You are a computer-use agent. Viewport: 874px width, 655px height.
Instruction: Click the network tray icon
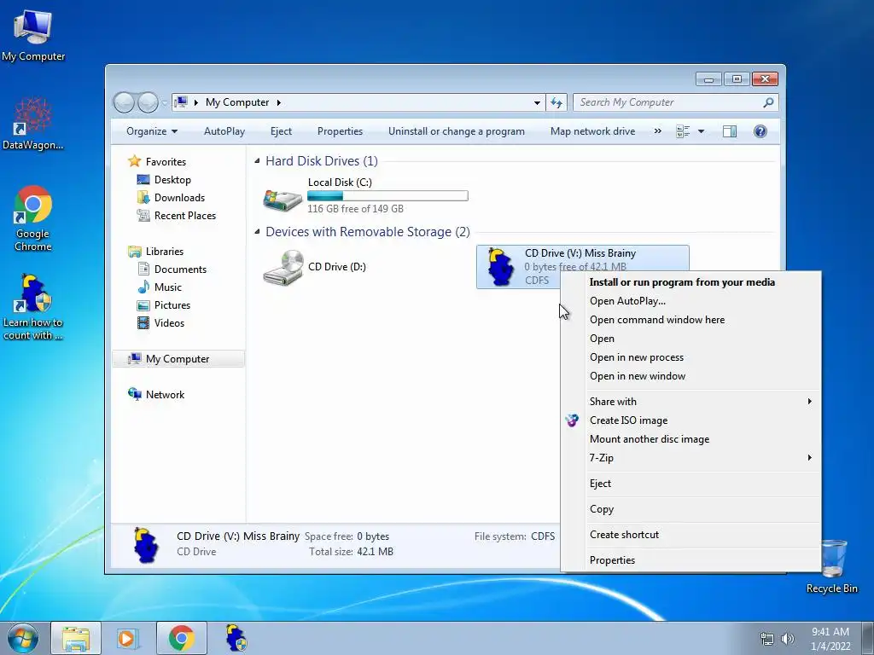(767, 639)
